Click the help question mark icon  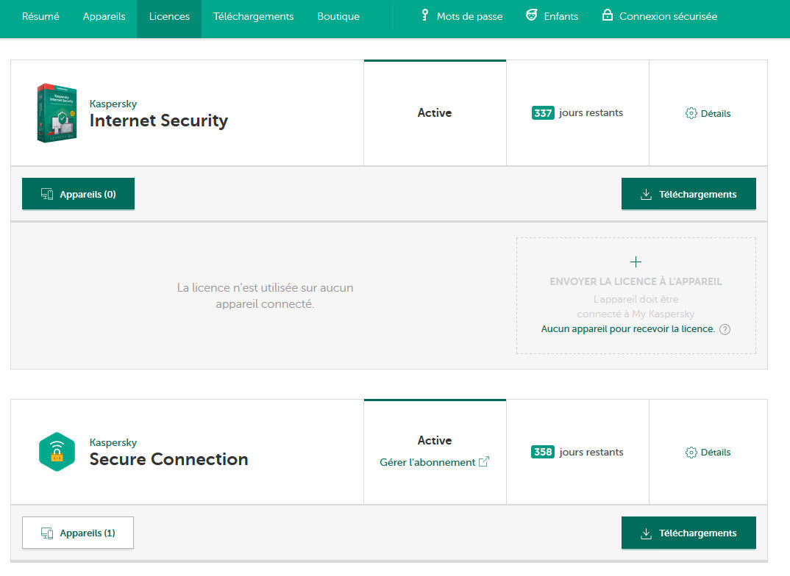(725, 329)
